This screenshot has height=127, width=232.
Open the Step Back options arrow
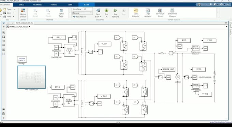[x=100, y=17]
